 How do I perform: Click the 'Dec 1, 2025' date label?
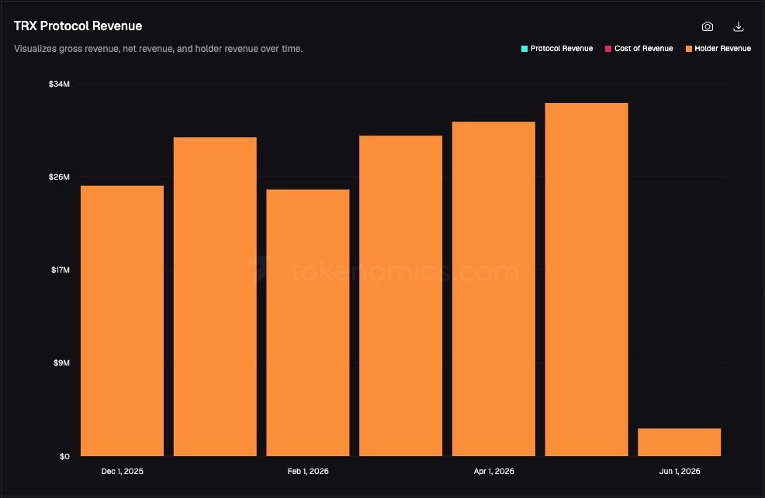pyautogui.click(x=123, y=471)
